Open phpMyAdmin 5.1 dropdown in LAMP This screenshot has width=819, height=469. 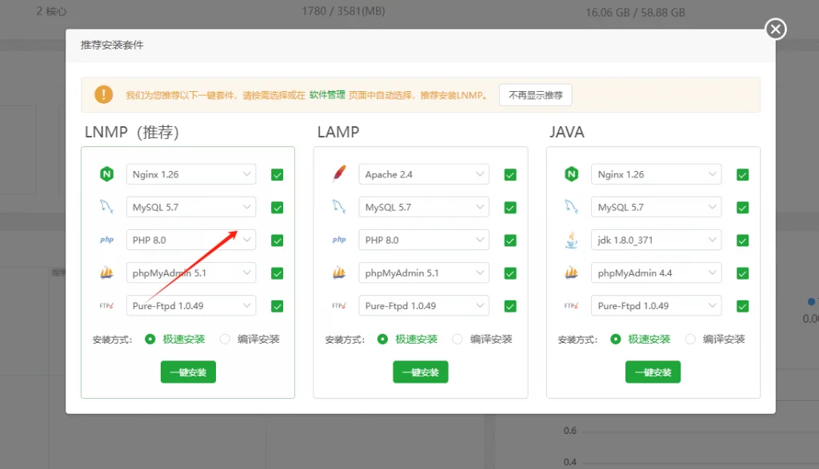click(424, 272)
